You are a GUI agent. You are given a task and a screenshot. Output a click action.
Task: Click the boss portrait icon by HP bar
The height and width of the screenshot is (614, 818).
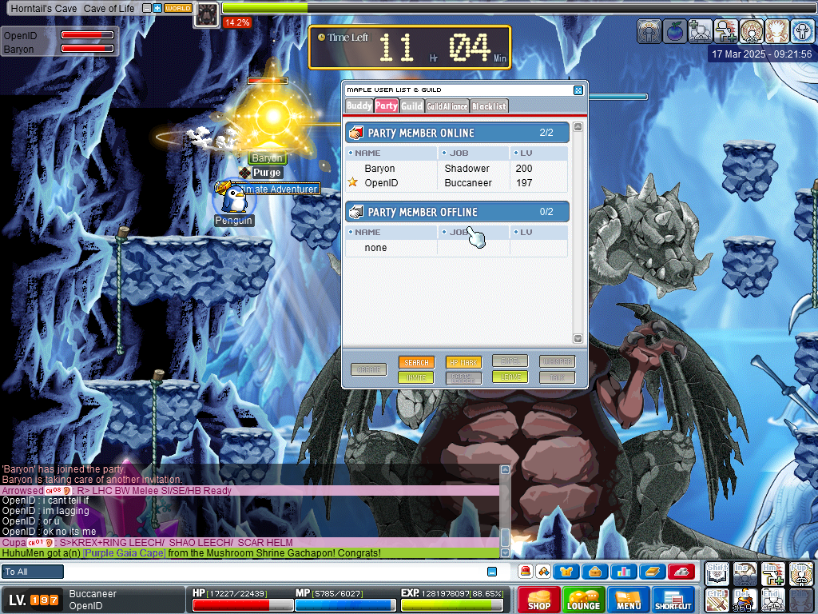pos(207,14)
